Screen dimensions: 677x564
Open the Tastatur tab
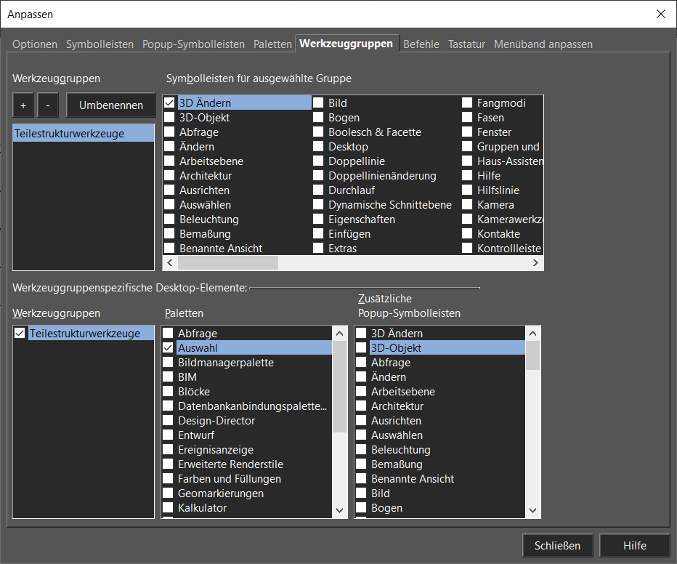tap(466, 44)
